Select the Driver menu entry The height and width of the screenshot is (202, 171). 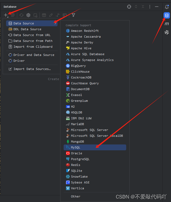click(x=32, y=61)
